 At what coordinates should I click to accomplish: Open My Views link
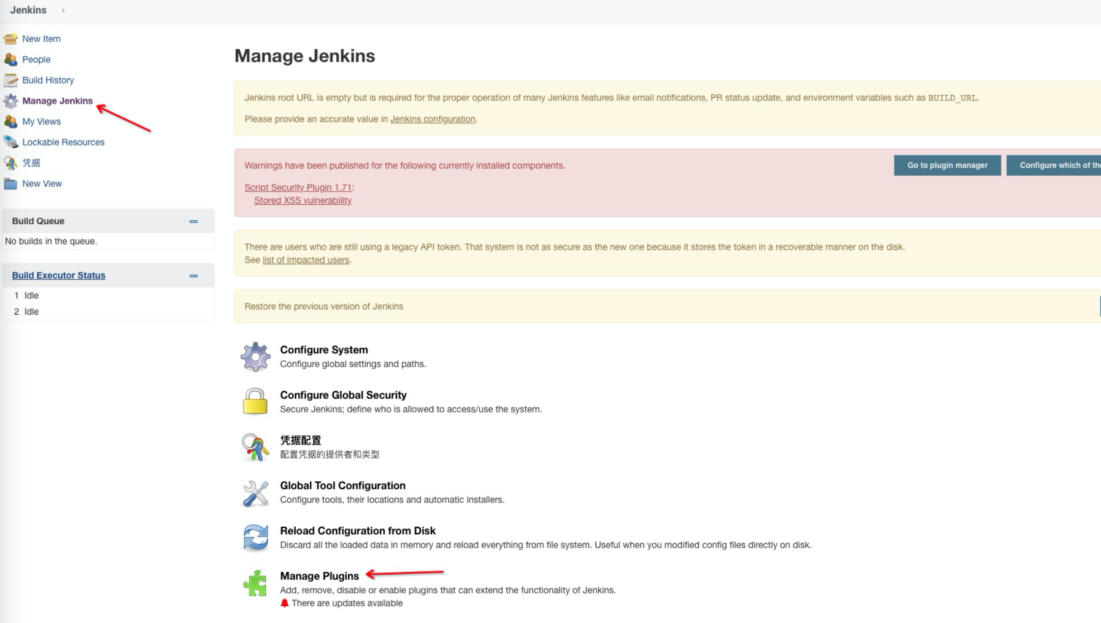41,121
